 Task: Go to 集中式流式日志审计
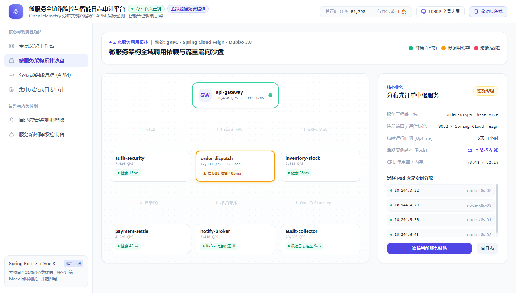click(46, 89)
